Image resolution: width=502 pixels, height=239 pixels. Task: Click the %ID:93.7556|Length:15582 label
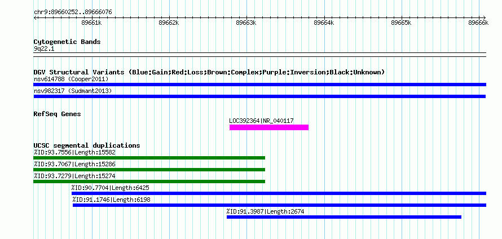74,152
